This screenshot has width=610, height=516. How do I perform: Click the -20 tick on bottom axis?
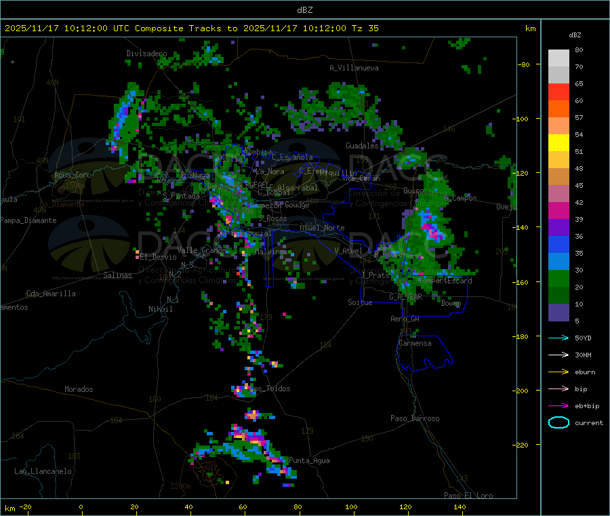point(25,507)
